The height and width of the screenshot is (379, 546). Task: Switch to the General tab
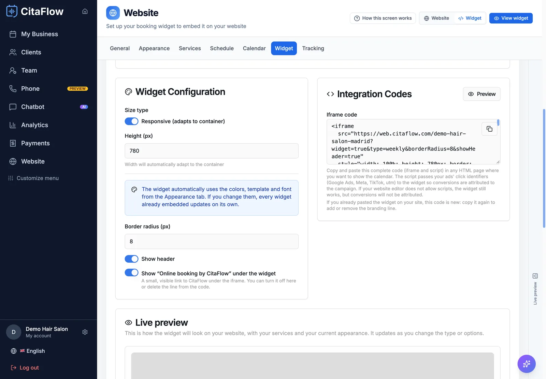click(120, 48)
